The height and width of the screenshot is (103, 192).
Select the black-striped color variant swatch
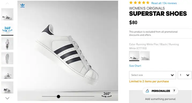point(134,56)
